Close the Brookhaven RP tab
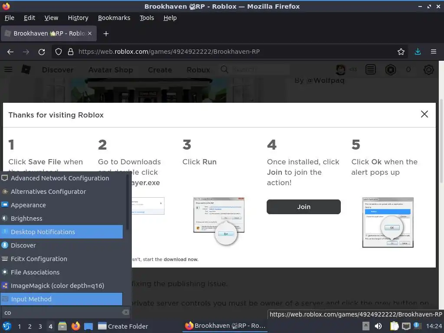This screenshot has height=333, width=444. coord(90,33)
